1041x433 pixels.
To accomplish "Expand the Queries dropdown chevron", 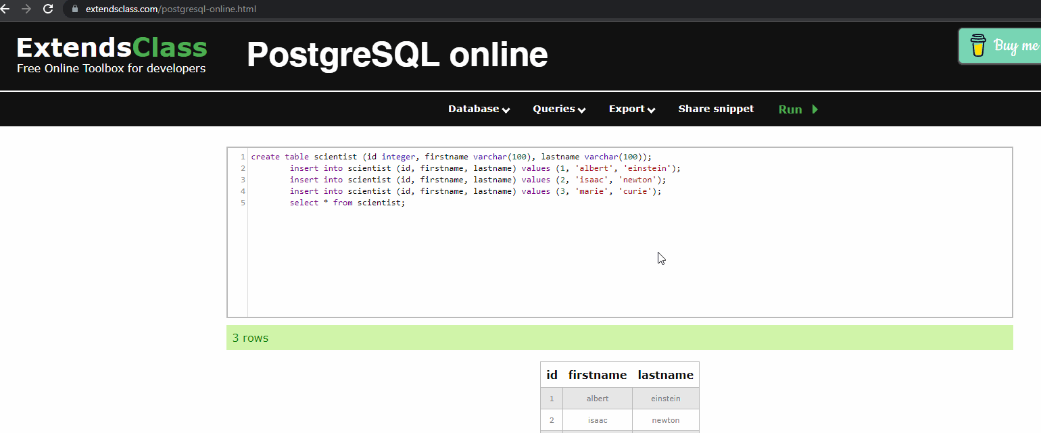I will 582,110.
